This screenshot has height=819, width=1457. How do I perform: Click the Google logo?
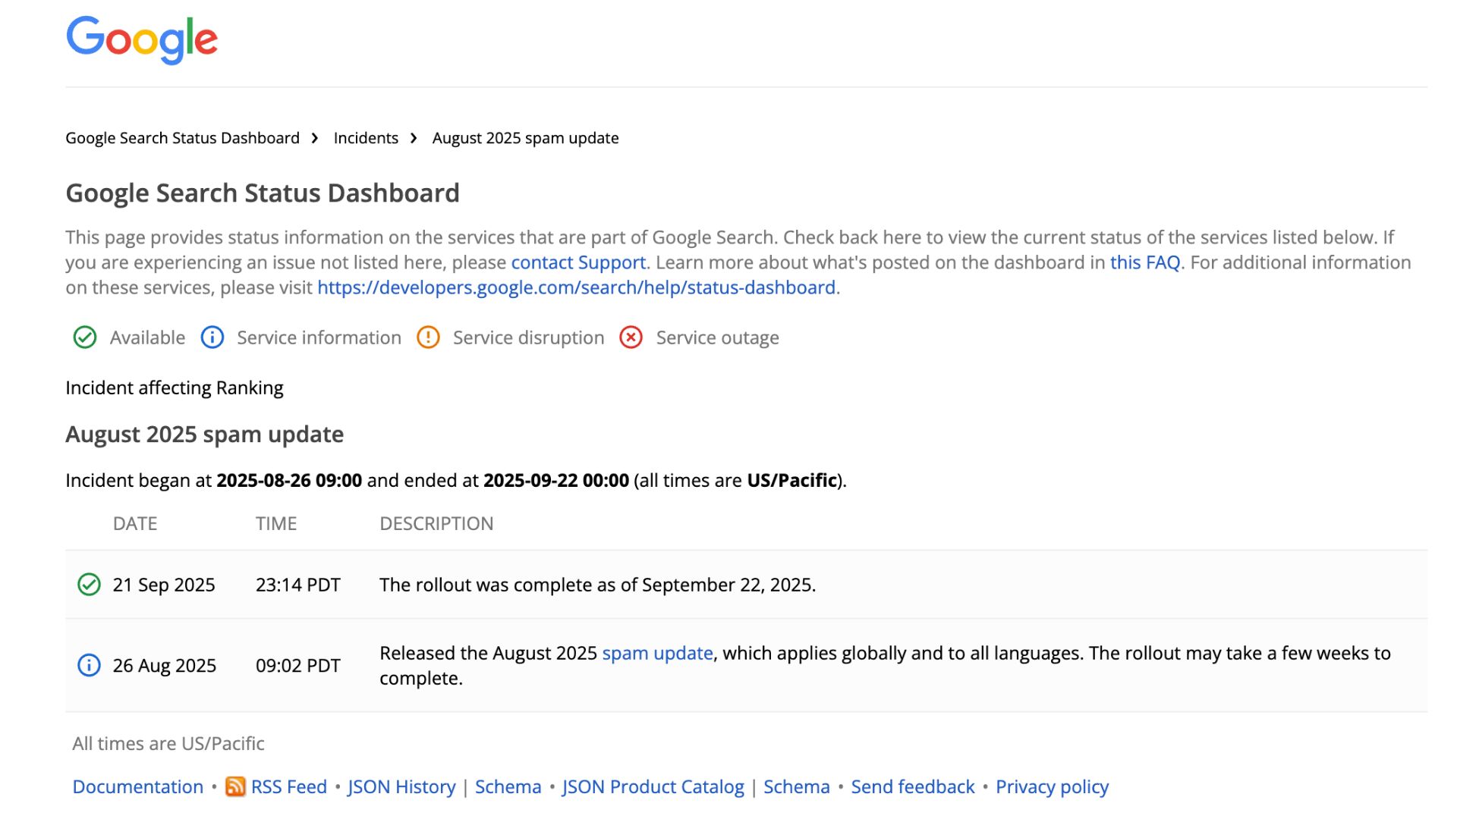pos(142,39)
